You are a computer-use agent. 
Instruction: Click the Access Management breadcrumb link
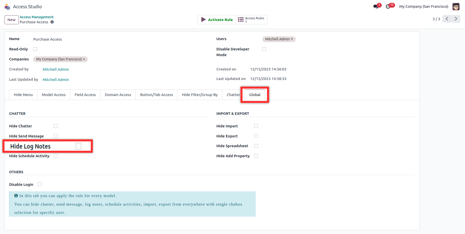pos(37,17)
